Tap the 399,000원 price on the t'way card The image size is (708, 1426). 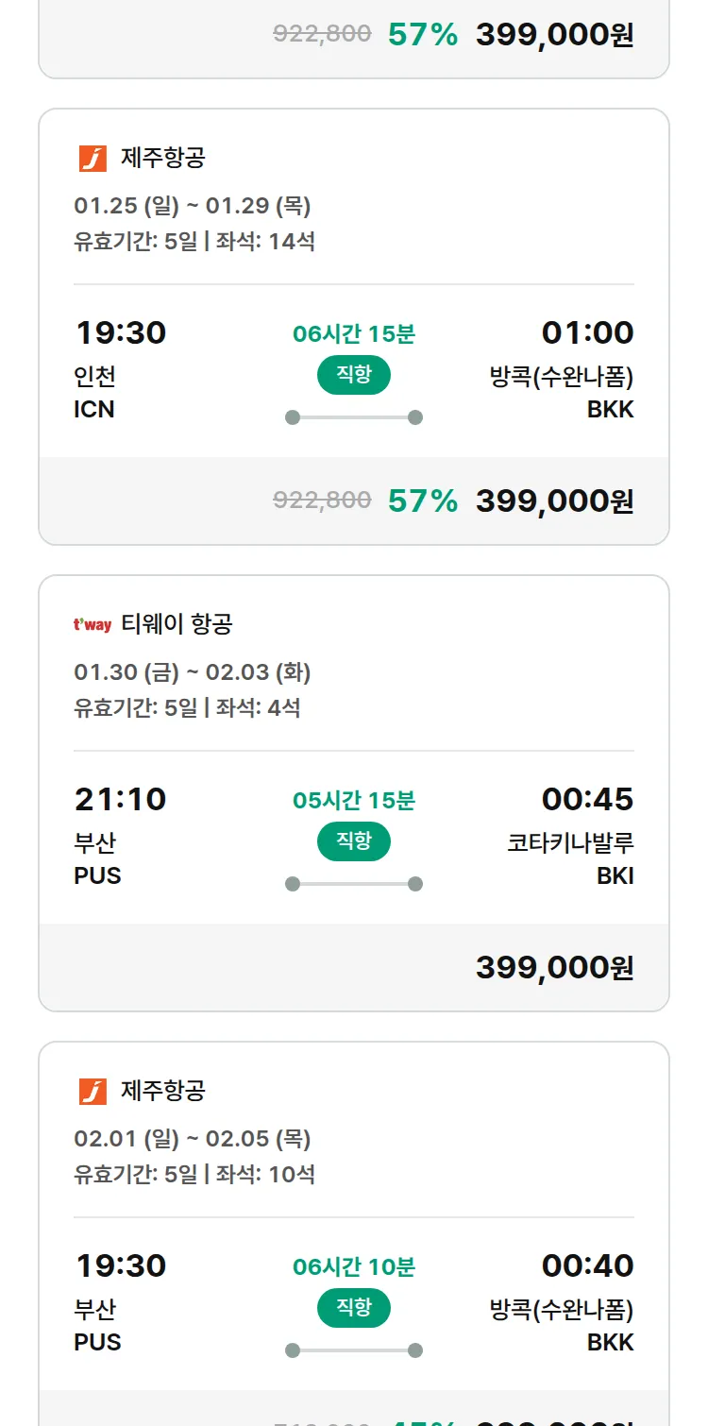coord(554,967)
